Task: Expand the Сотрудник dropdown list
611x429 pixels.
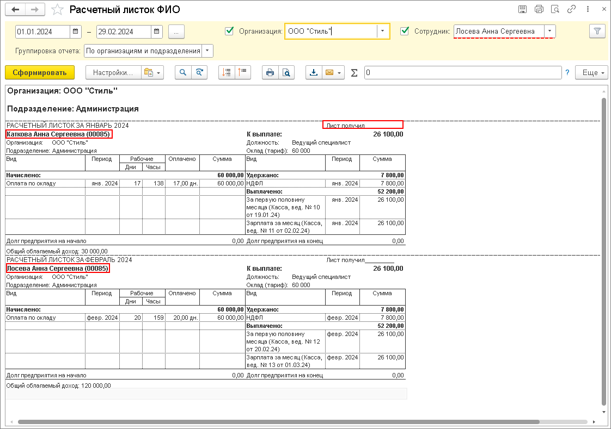Action: coord(549,32)
